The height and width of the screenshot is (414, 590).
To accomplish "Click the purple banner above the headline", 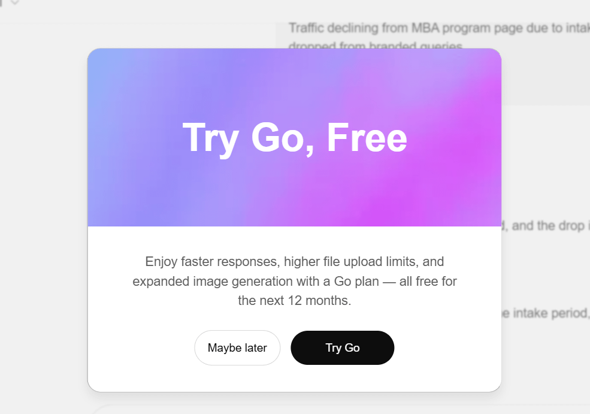I will pos(295,83).
